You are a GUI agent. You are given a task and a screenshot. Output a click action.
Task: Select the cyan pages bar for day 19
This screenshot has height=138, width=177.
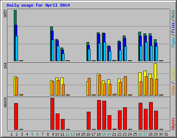tap(105, 51)
